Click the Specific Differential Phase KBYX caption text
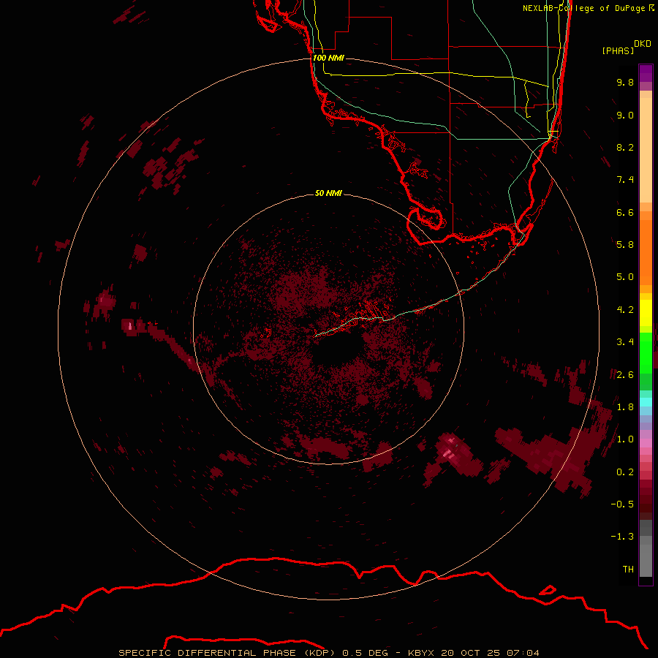Image resolution: width=658 pixels, height=658 pixels. click(328, 653)
